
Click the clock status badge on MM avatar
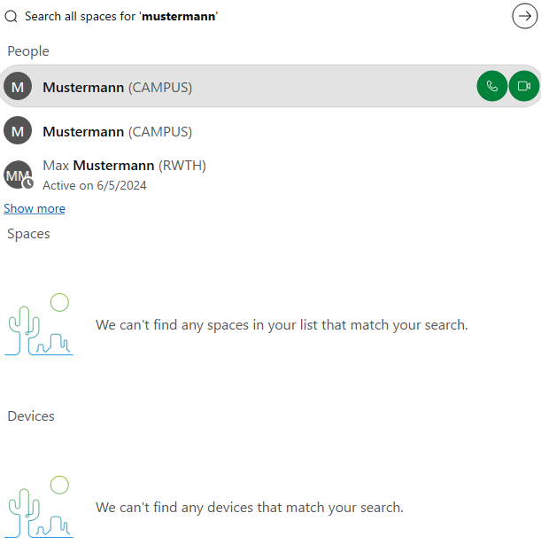(x=28, y=183)
